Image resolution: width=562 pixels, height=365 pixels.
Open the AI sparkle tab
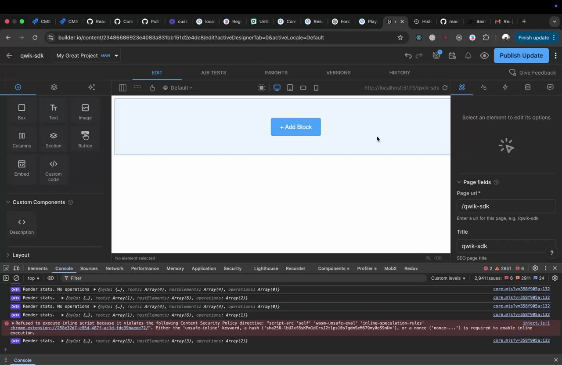pos(91,87)
